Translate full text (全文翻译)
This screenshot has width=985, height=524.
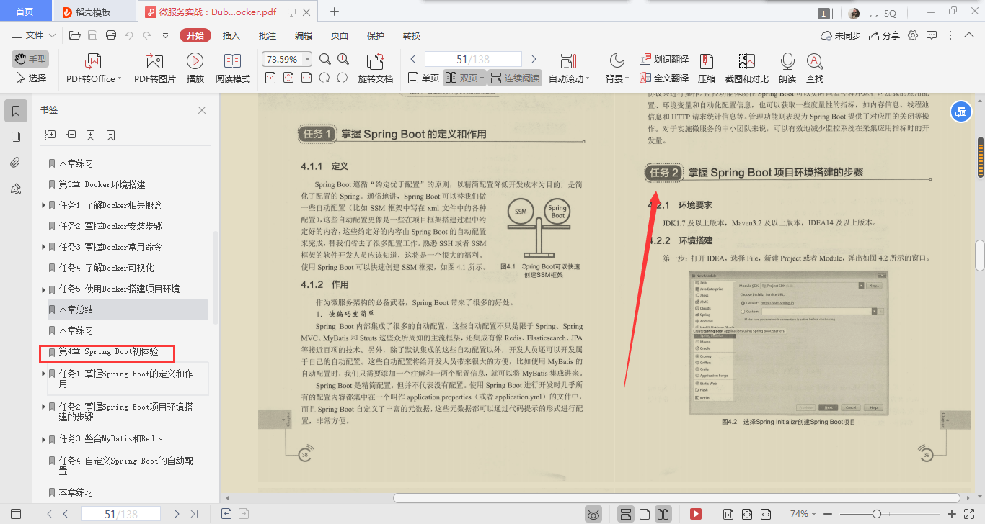coord(663,78)
